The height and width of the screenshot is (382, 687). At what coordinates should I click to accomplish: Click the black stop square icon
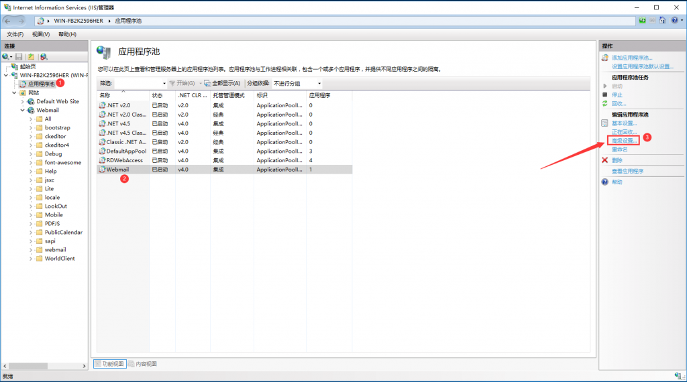coord(604,94)
